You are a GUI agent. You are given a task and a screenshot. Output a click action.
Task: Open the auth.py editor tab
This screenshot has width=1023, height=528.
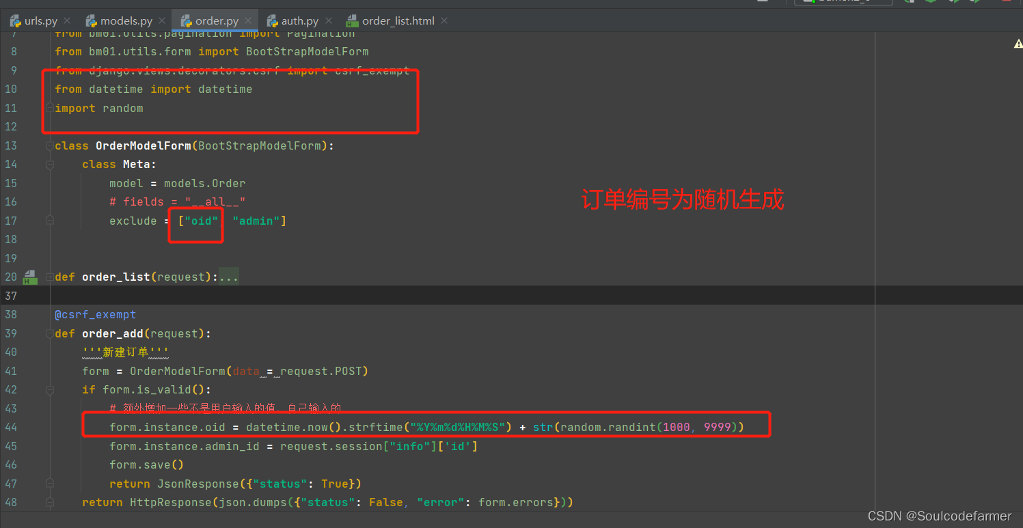click(292, 20)
